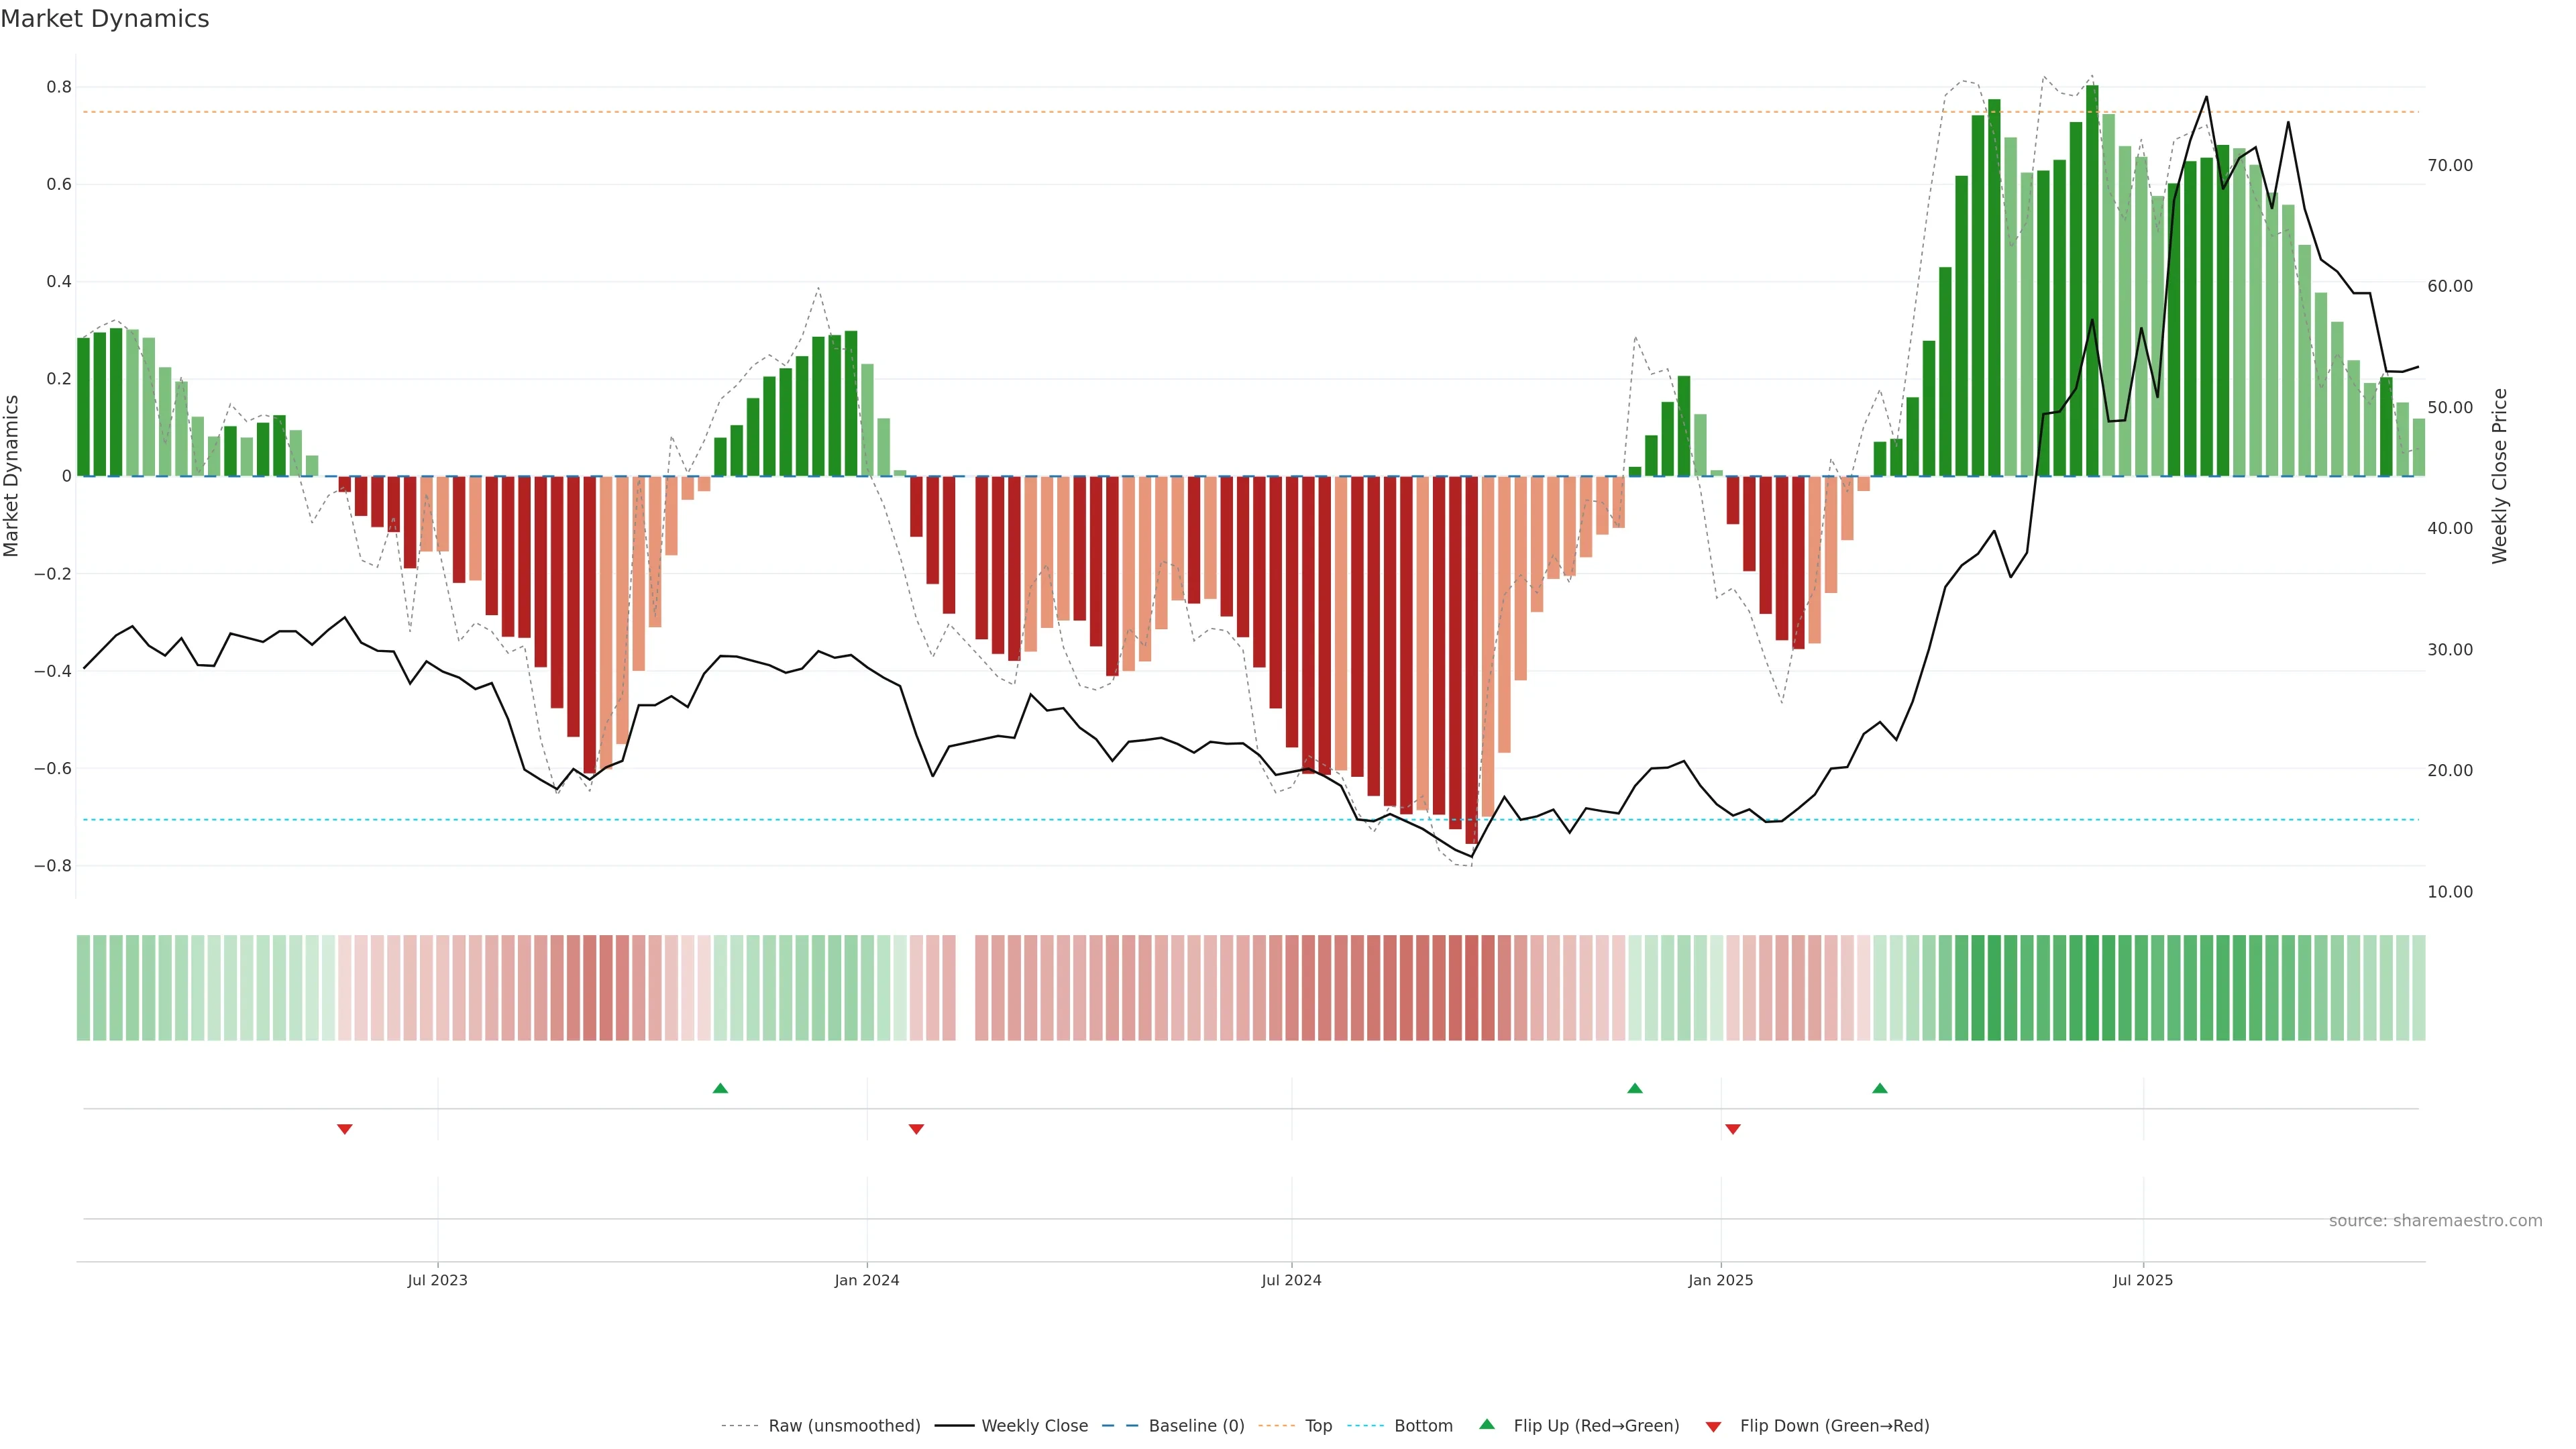Toggle the Weekly Close legend entry
The image size is (2576, 1449).
tap(1034, 1426)
